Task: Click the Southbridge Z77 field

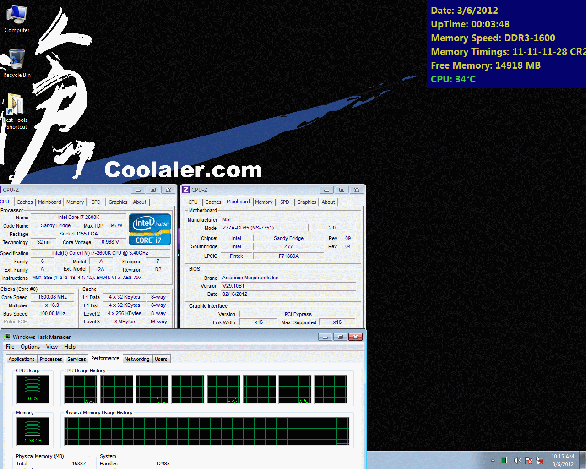Action: 289,246
